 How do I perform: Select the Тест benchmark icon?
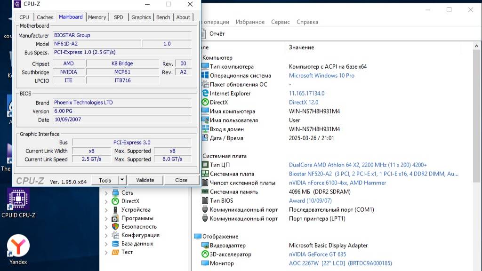[x=115, y=252]
